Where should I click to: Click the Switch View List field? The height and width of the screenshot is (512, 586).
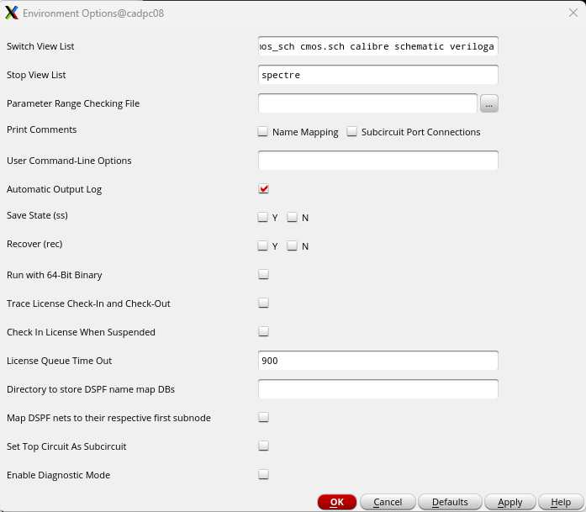(x=377, y=46)
